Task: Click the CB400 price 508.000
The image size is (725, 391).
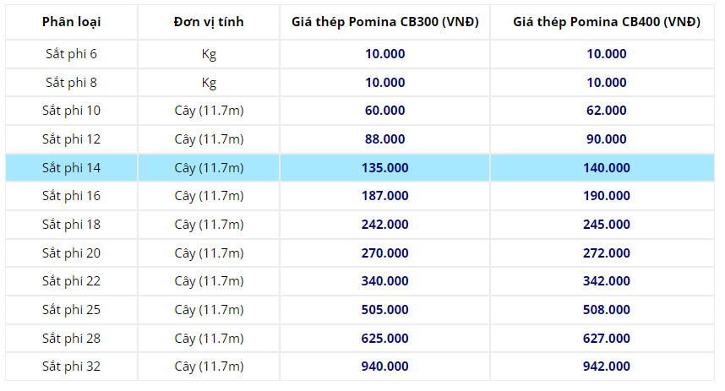Action: click(606, 310)
